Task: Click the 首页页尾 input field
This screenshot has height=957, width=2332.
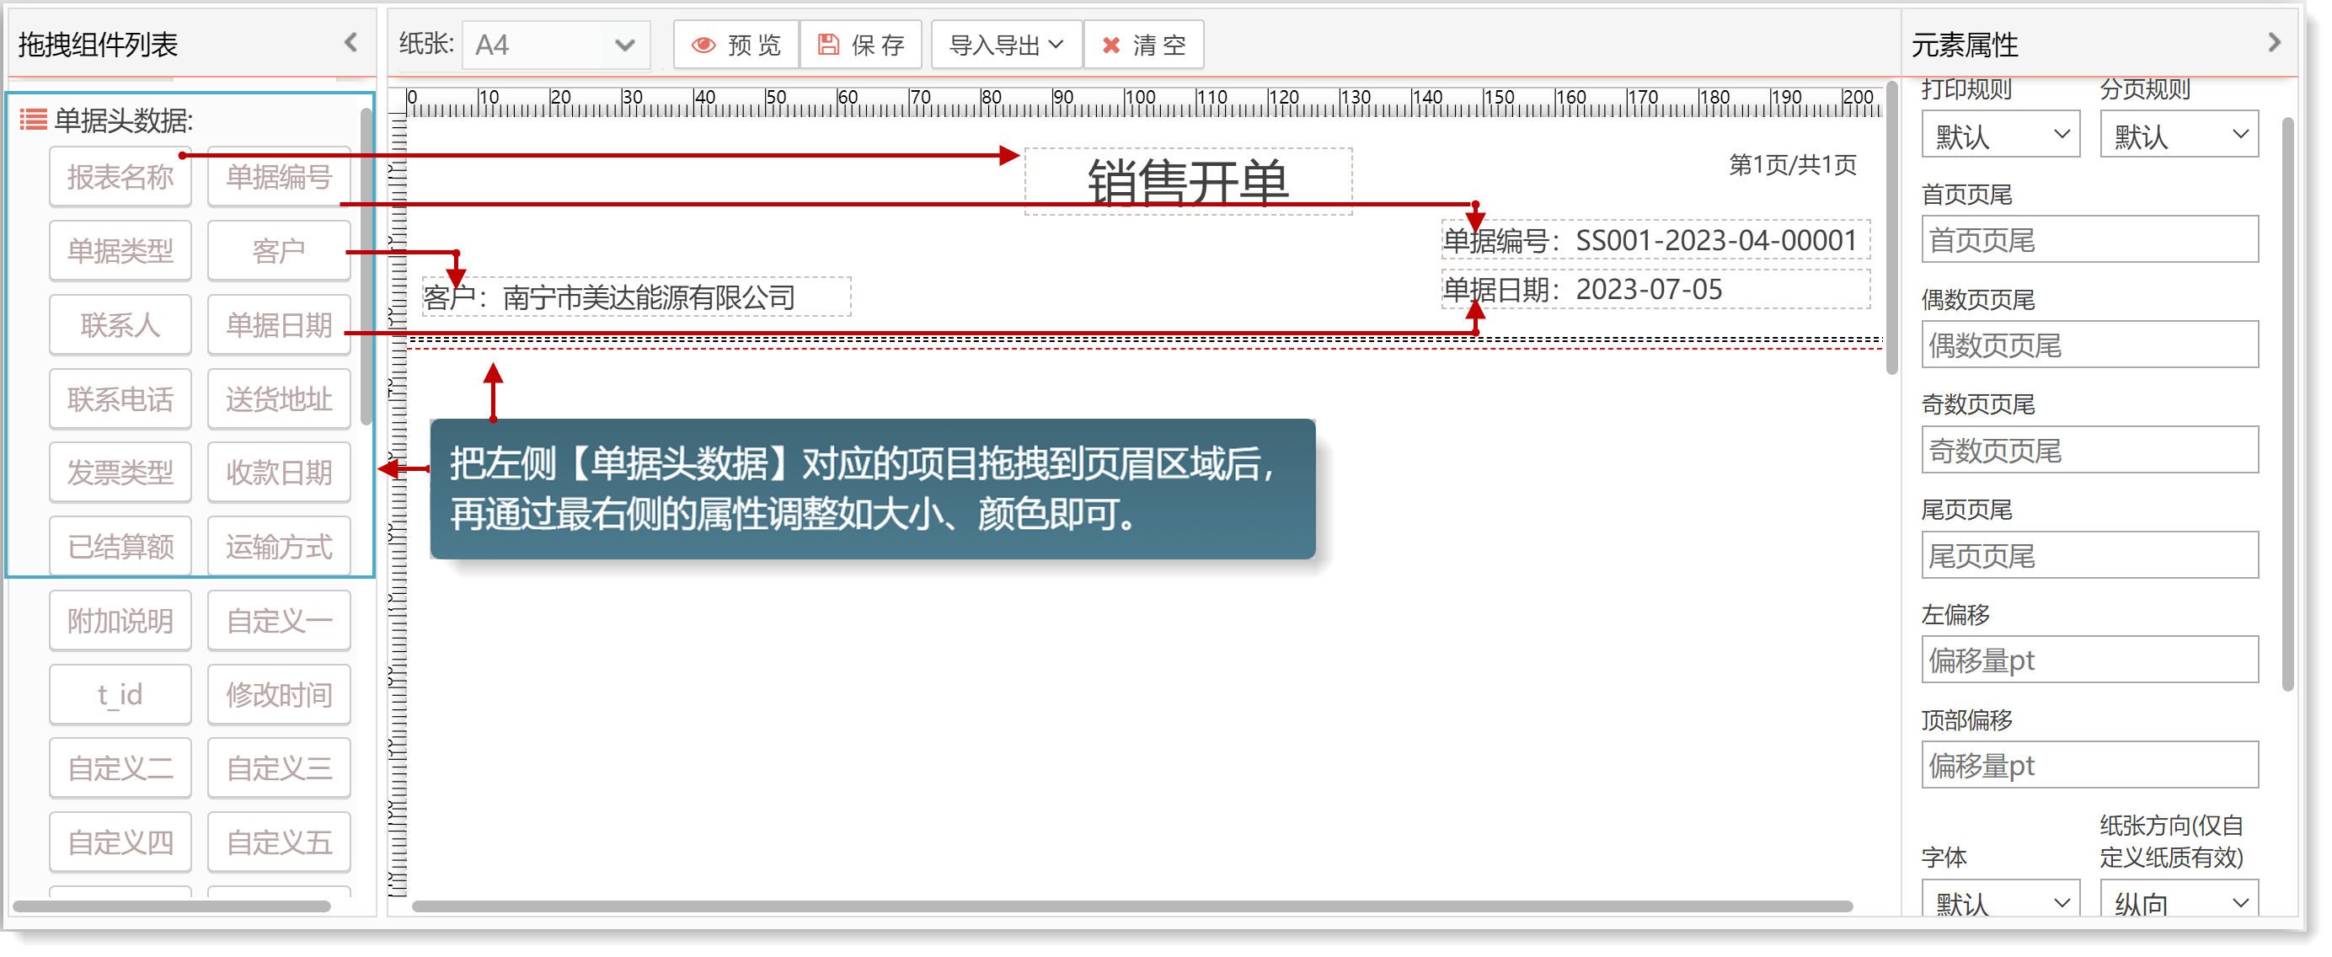Action: point(2089,240)
